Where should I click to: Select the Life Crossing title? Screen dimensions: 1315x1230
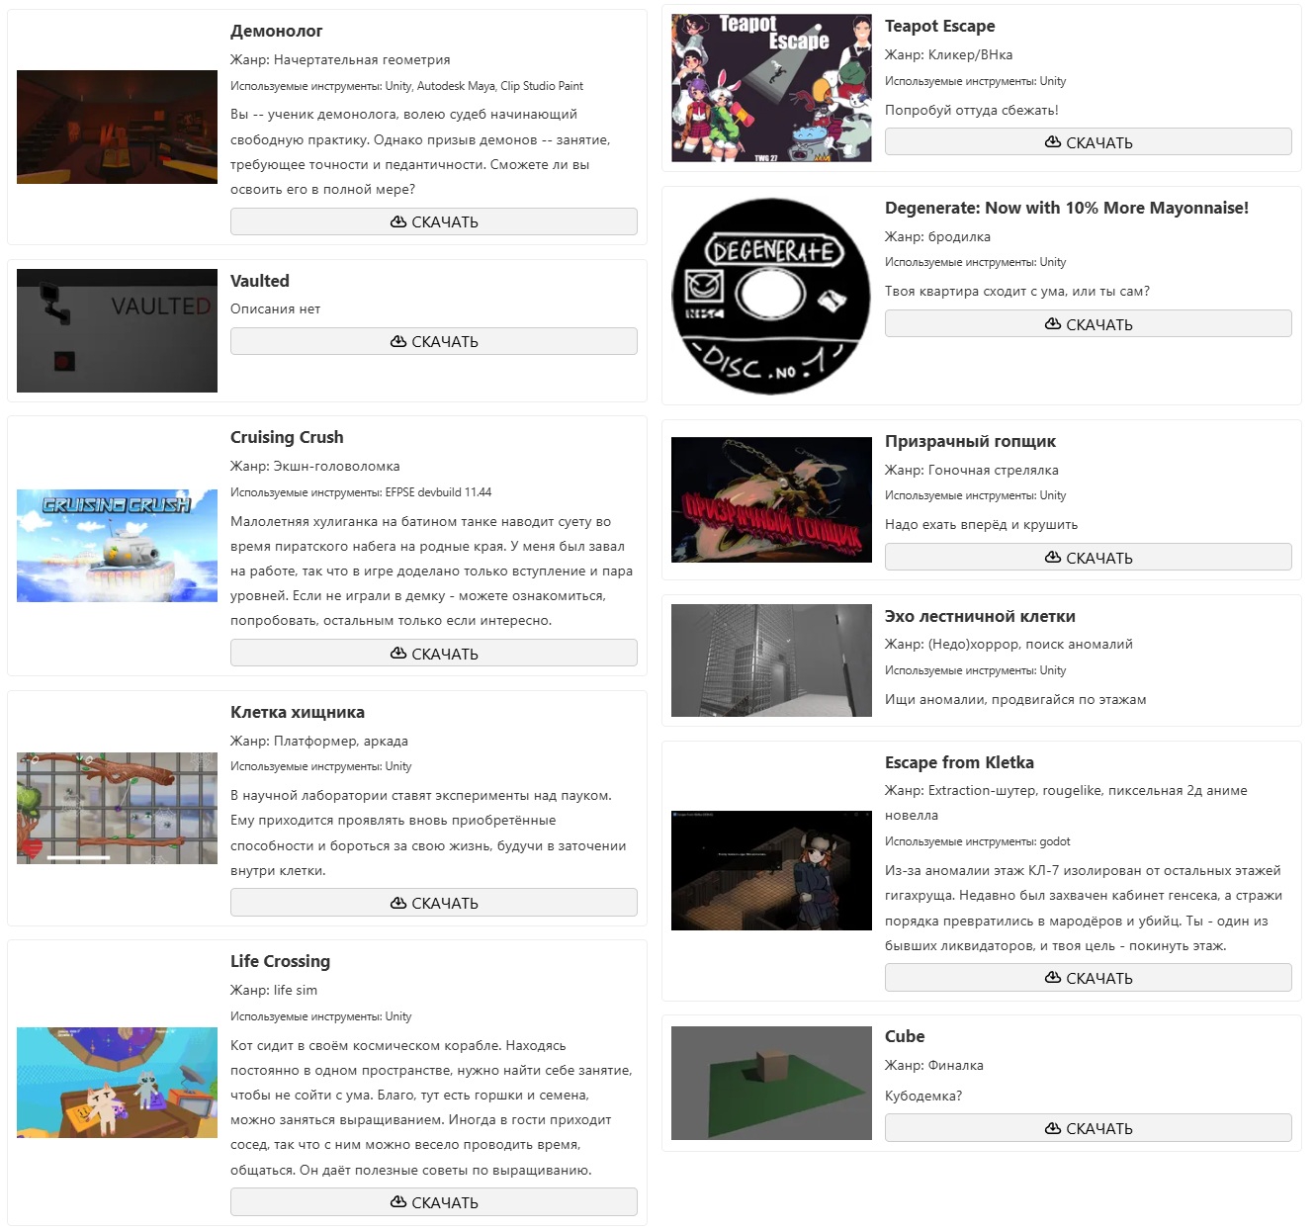[280, 961]
